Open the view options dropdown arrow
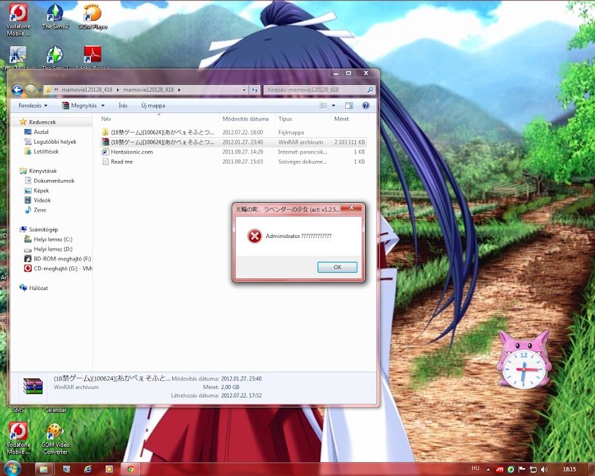This screenshot has height=476, width=595. [x=333, y=105]
